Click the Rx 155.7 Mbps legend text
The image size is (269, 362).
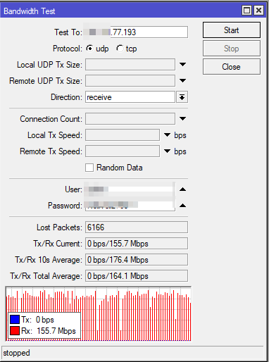click(x=49, y=331)
